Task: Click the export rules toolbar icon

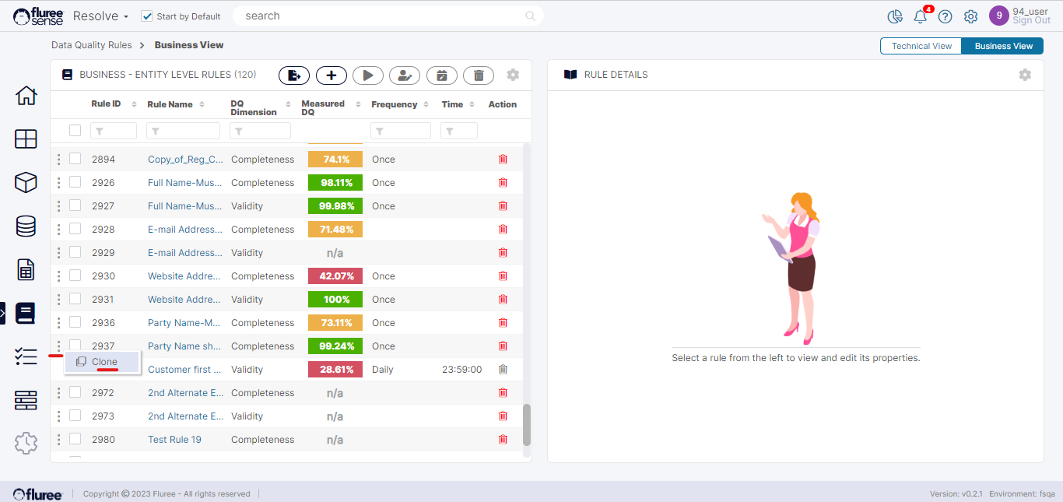Action: pyautogui.click(x=294, y=75)
